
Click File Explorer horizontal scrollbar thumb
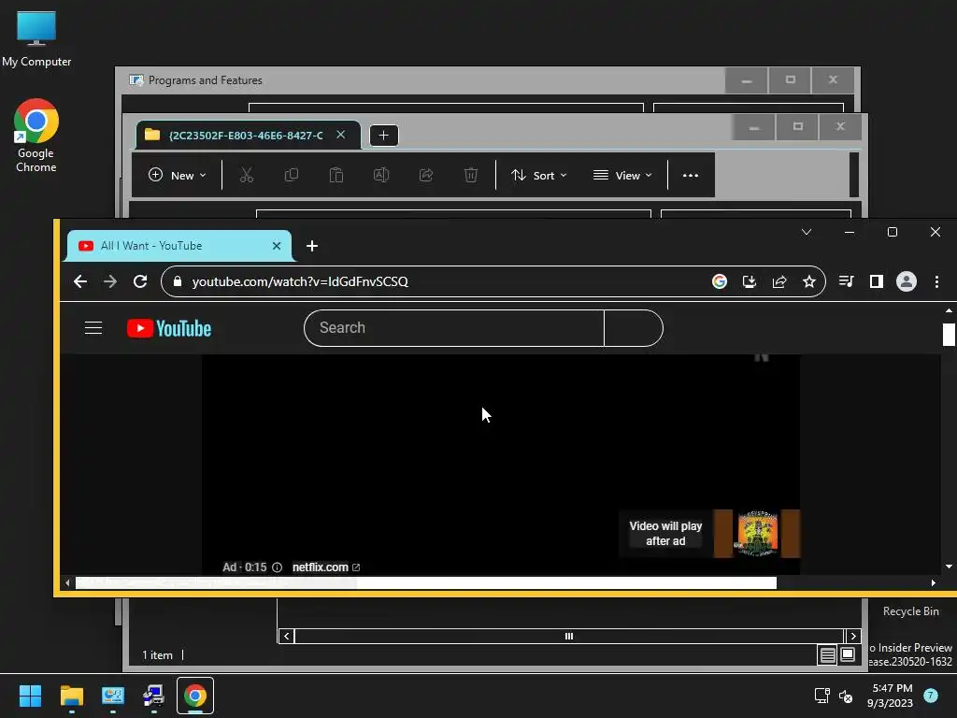[569, 636]
